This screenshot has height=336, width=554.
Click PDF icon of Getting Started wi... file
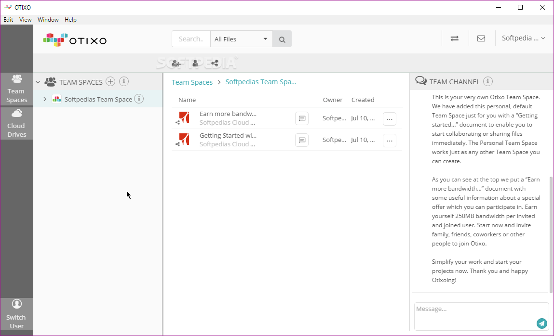(x=184, y=139)
